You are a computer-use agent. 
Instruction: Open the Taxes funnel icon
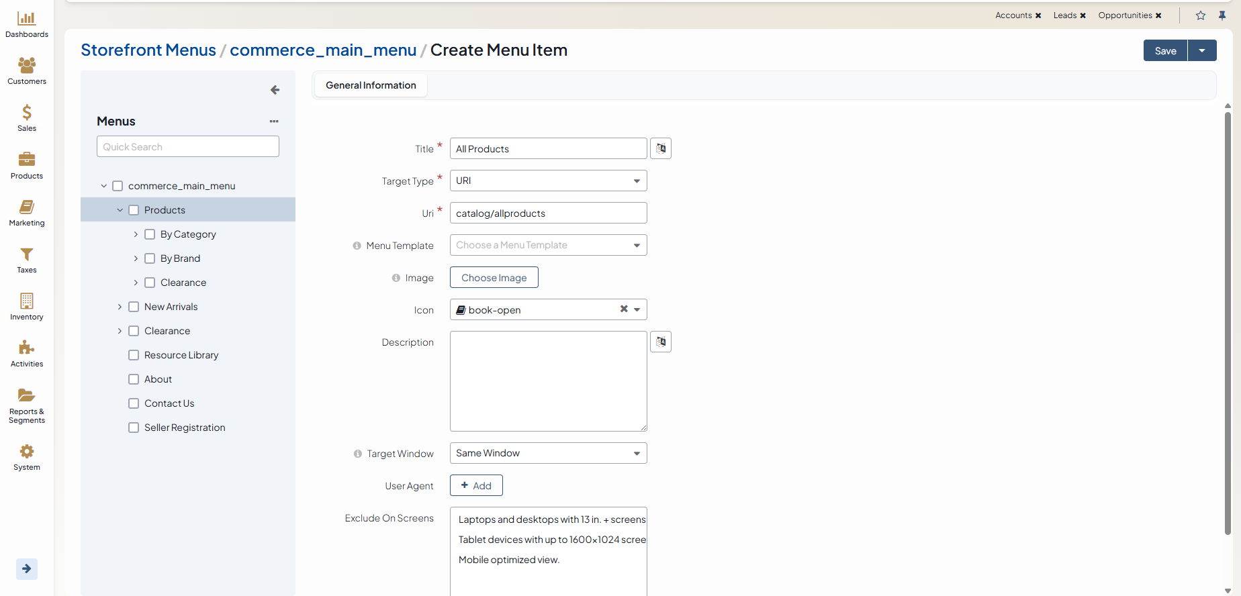tap(27, 254)
